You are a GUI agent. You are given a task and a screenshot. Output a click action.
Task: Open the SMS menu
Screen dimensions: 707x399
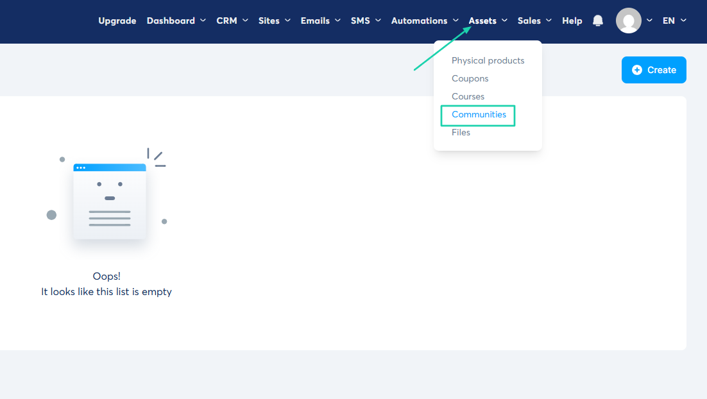(x=361, y=21)
